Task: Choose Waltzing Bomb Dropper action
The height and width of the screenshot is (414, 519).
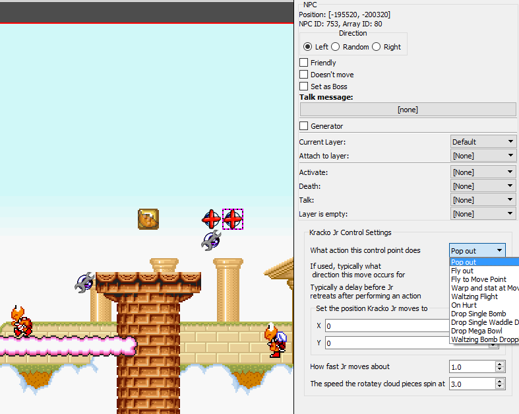Action: 485,340
